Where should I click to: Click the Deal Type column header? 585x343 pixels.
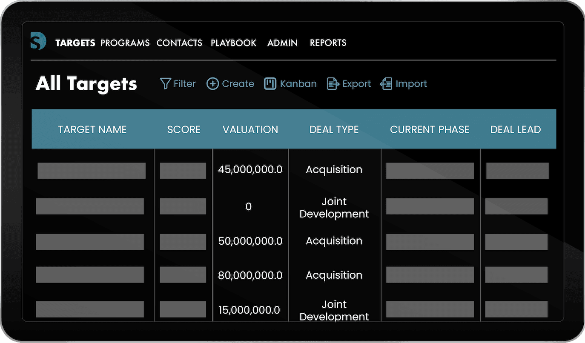(x=334, y=130)
